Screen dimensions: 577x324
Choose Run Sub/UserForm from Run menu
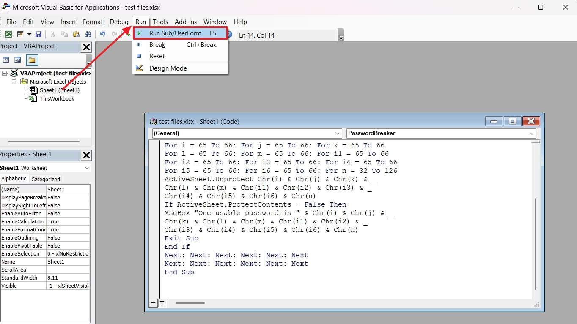coord(180,33)
